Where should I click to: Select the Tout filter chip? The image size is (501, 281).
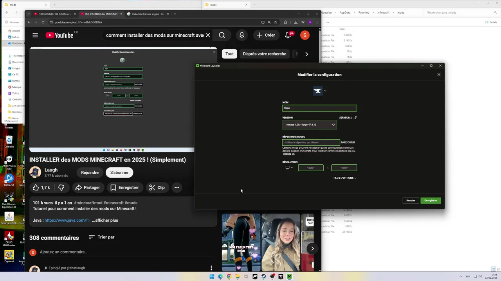229,54
